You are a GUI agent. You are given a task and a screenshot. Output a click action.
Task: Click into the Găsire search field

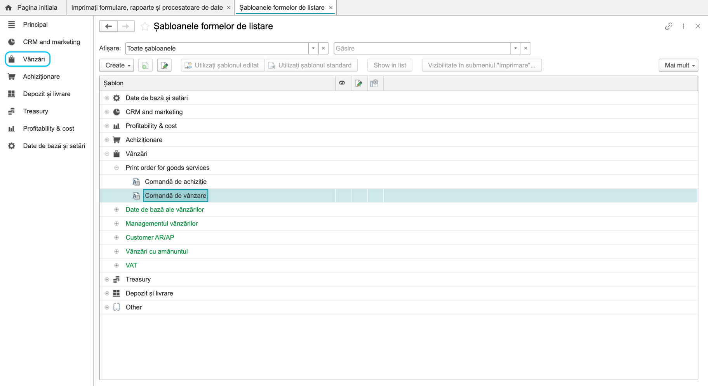(x=422, y=48)
